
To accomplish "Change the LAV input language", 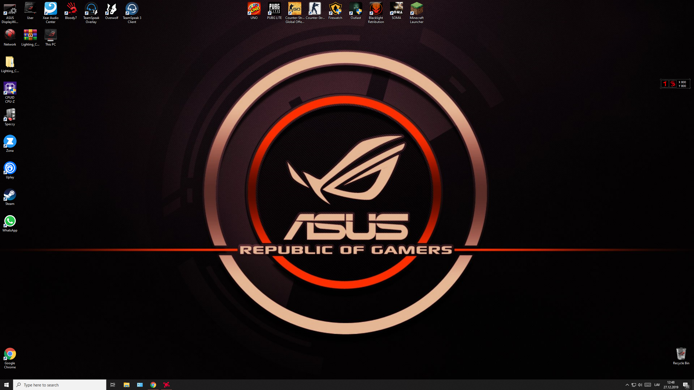I will tap(657, 385).
